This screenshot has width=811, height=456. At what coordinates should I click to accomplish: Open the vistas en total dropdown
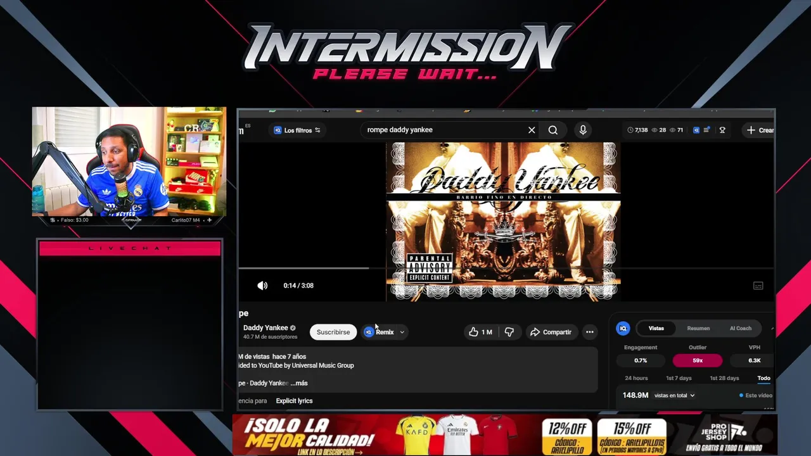674,395
